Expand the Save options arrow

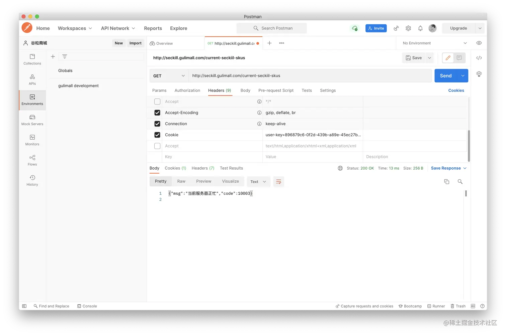(430, 58)
